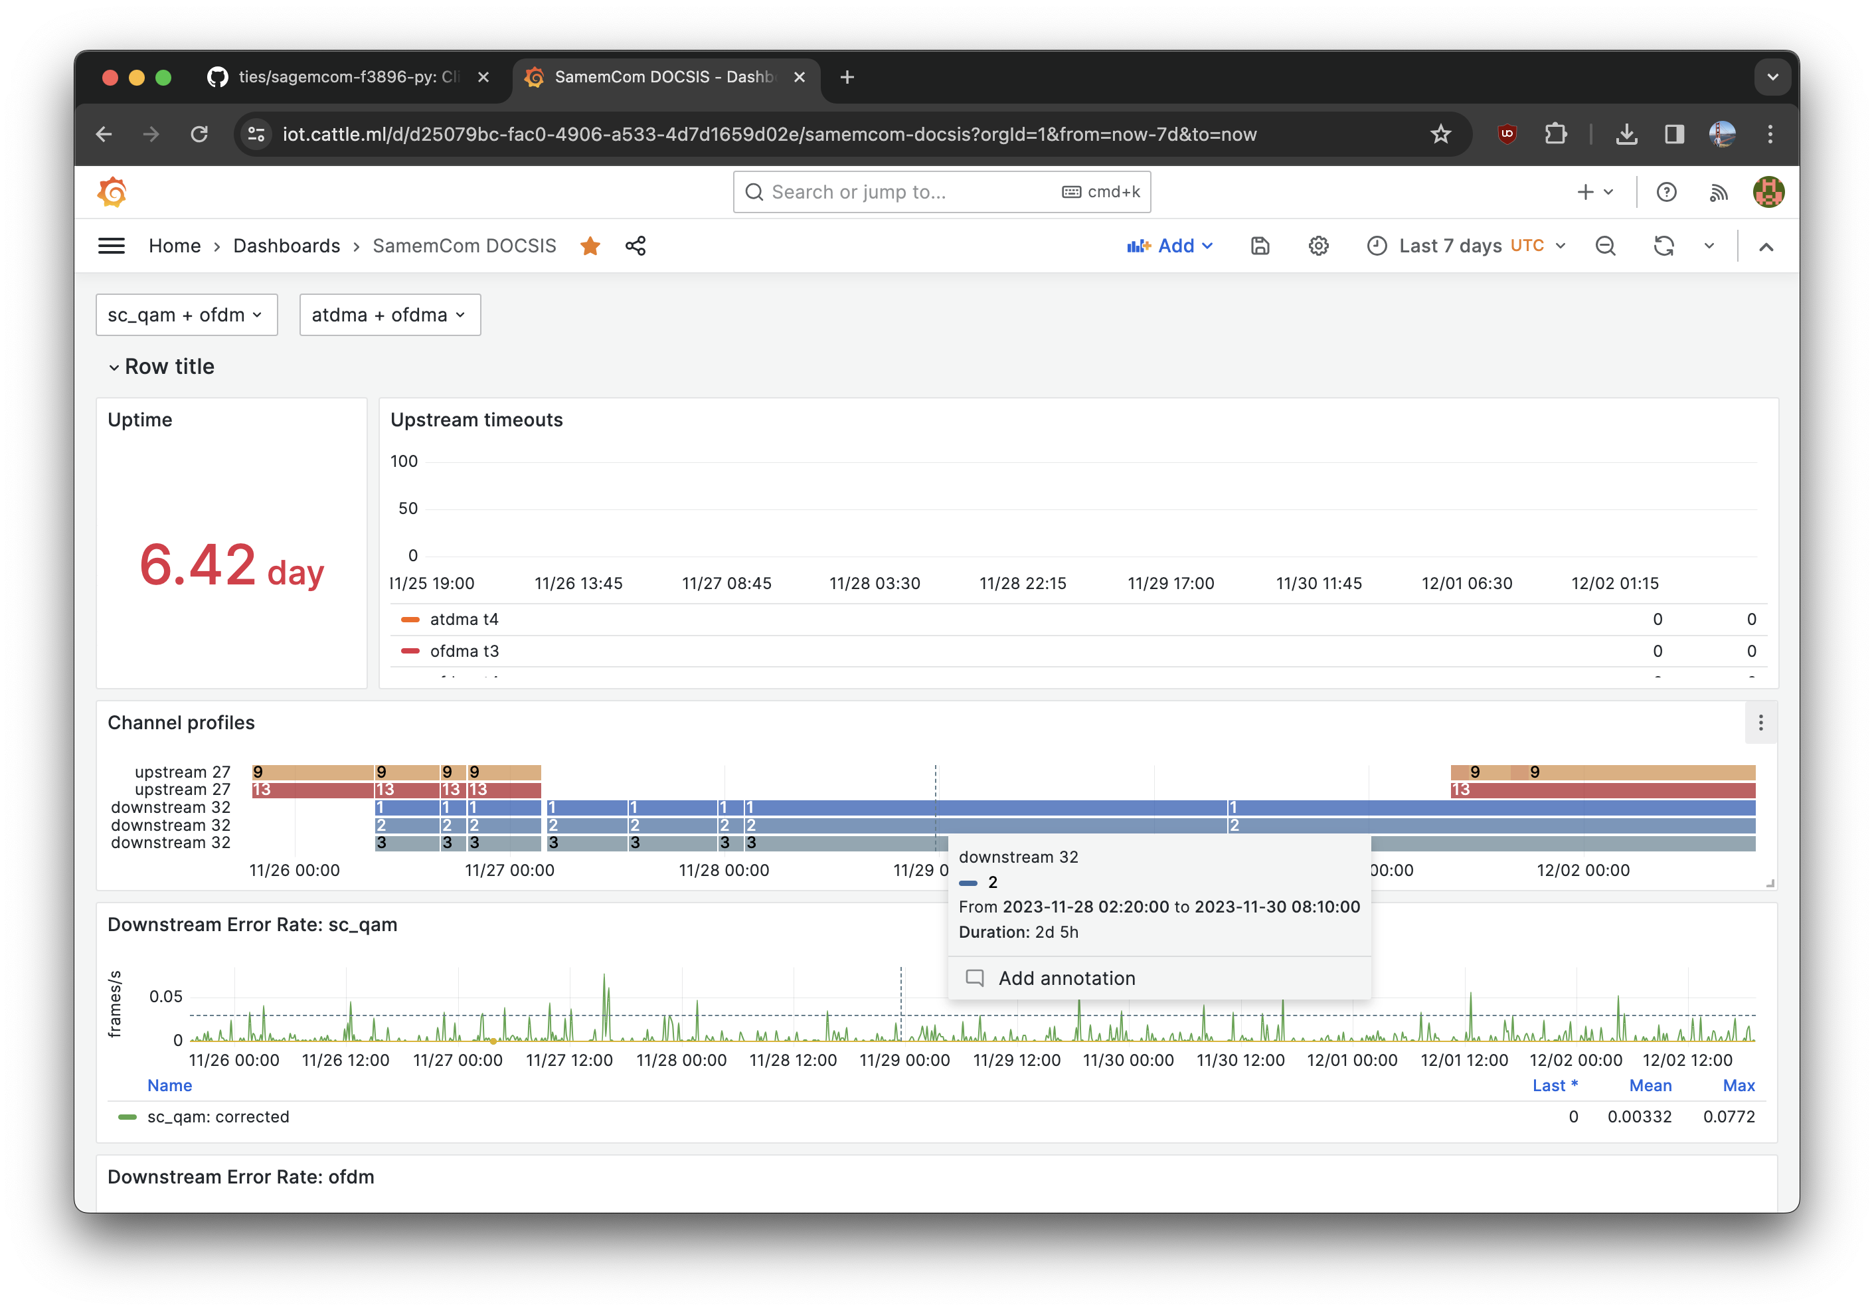Expand the sc_qam + ofdm dropdown

[x=186, y=315]
